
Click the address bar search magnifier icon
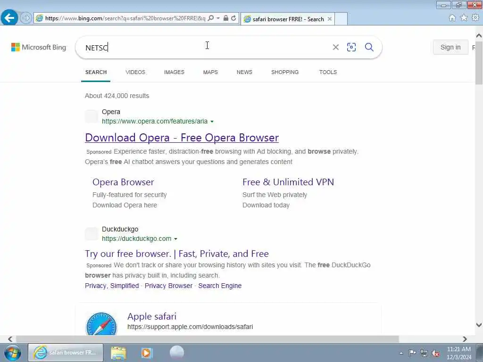pyautogui.click(x=211, y=18)
